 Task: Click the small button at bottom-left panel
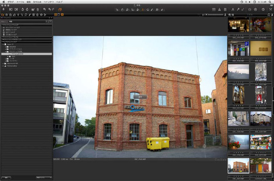(6, 177)
